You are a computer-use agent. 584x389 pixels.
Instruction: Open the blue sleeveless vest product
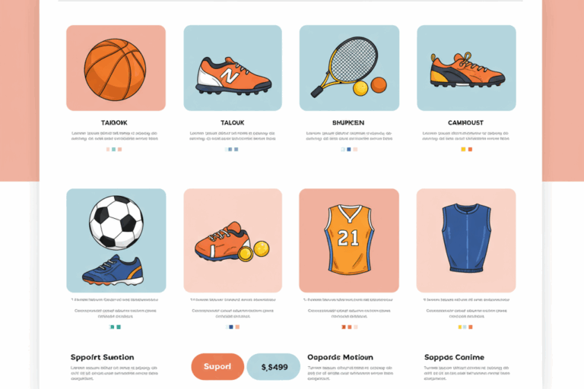tap(466, 241)
